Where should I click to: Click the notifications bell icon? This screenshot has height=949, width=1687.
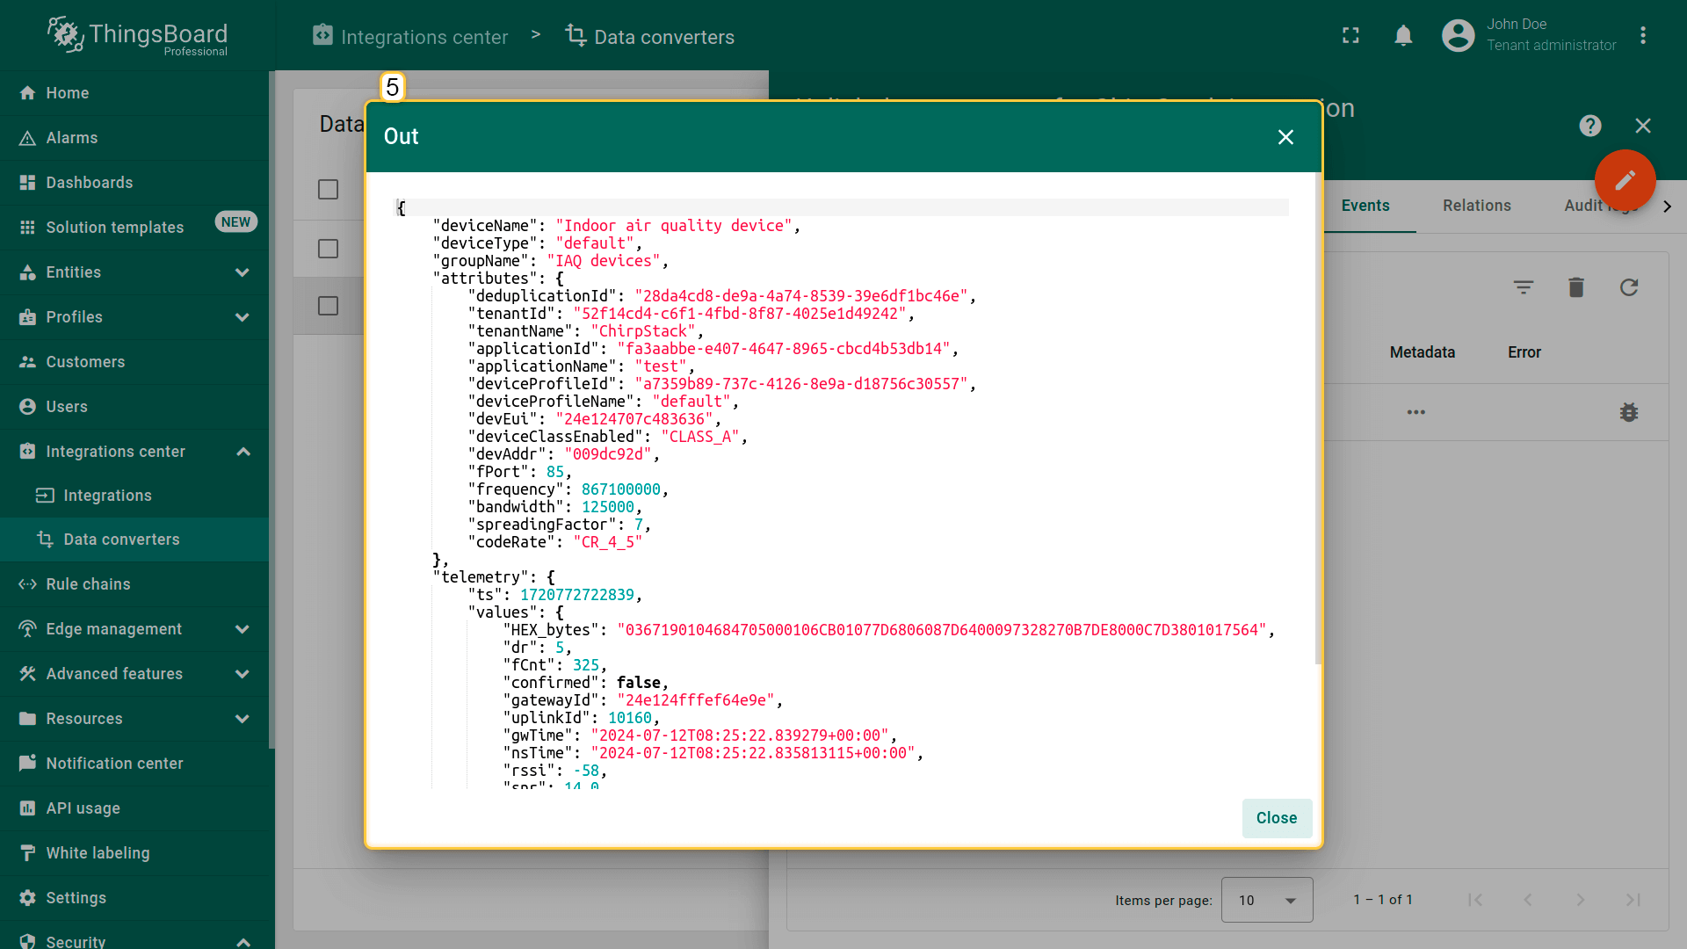pos(1403,35)
